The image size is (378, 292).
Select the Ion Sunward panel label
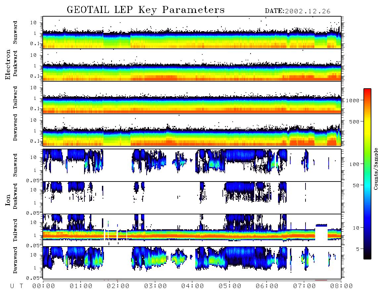click(x=15, y=165)
